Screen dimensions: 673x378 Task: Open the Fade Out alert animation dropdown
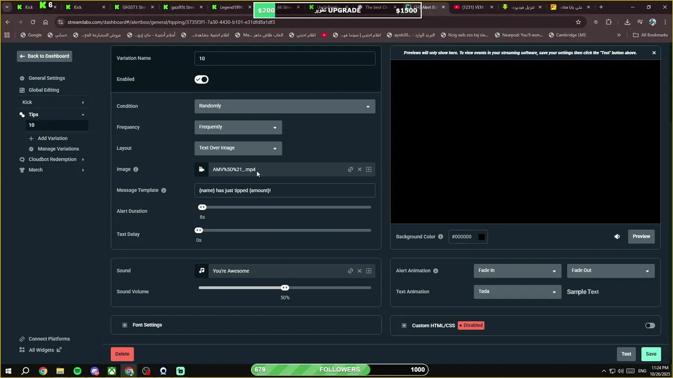610,271
